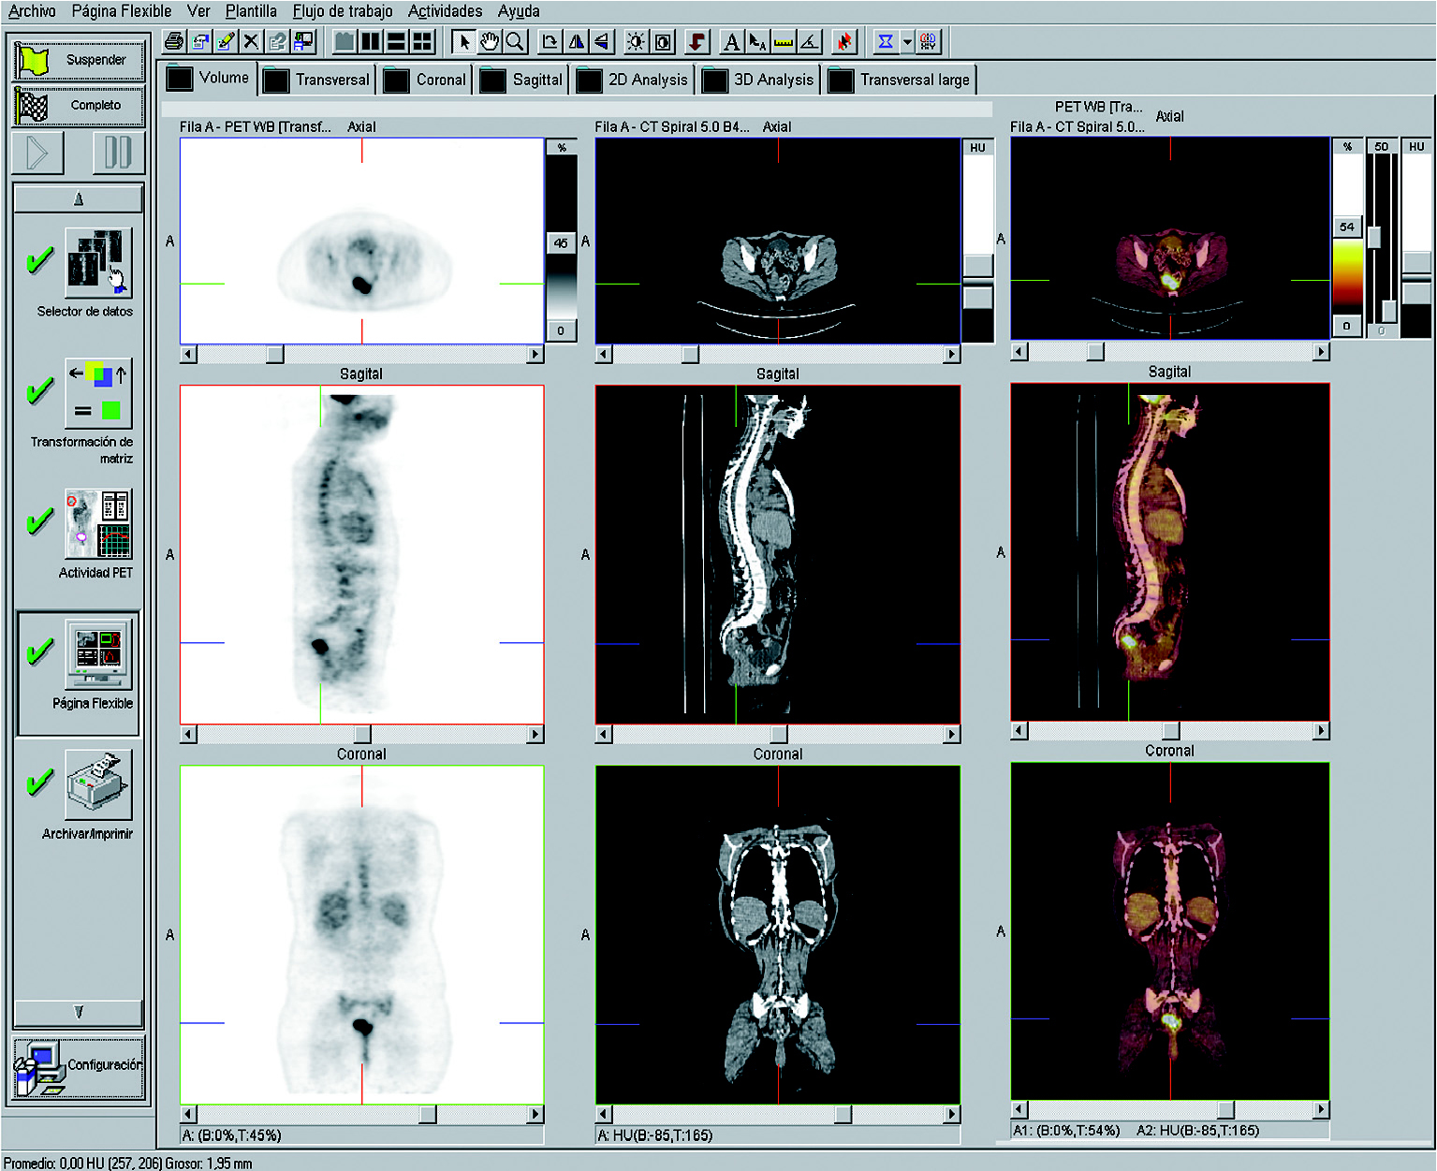This screenshot has width=1437, height=1171.
Task: Open the dropdown arrow next to the hourglass icon
Action: [x=907, y=42]
